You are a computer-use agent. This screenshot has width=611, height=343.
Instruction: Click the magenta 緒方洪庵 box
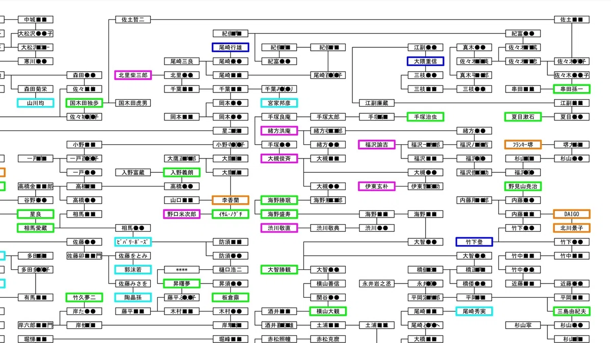pyautogui.click(x=279, y=131)
